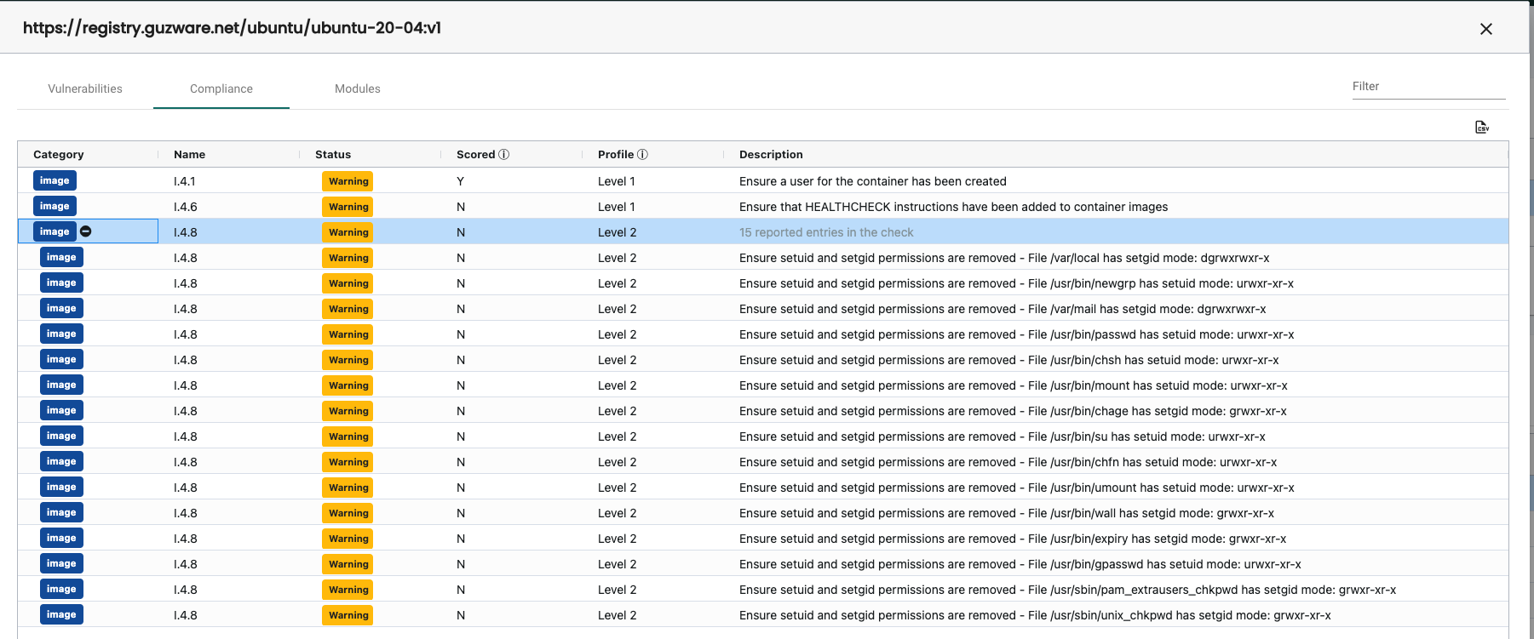The image size is (1534, 639).
Task: Click image badge in the /usr/bin/chfn row
Action: click(61, 461)
